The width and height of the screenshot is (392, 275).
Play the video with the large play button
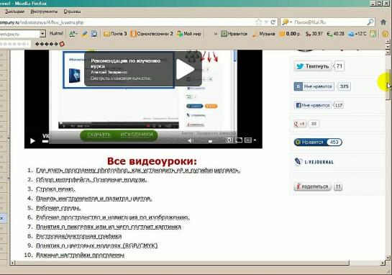click(x=185, y=69)
